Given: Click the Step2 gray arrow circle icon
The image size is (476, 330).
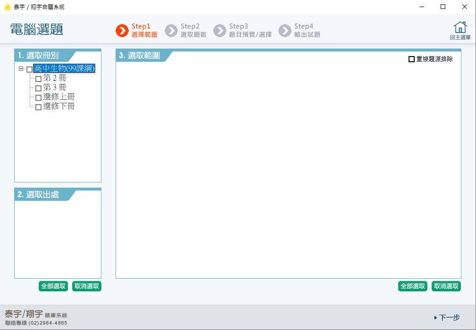Looking at the screenshot, I should coord(171,31).
